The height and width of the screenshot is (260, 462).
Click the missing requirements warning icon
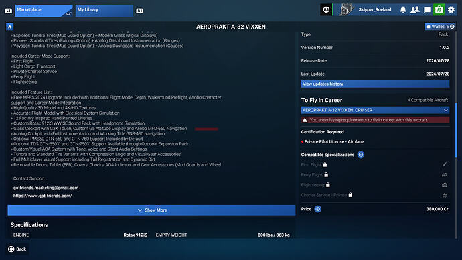(x=305, y=120)
